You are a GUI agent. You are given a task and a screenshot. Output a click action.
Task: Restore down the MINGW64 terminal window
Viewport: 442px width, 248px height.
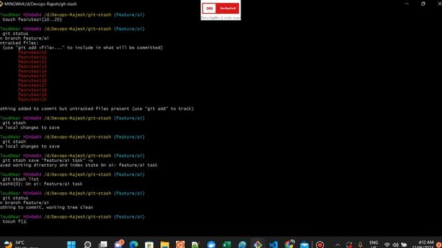pyautogui.click(x=423, y=3)
